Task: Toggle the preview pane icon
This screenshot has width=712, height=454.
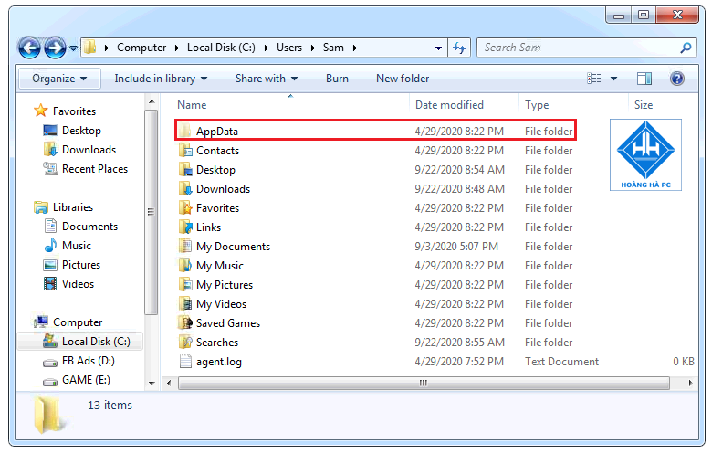Action: [644, 79]
